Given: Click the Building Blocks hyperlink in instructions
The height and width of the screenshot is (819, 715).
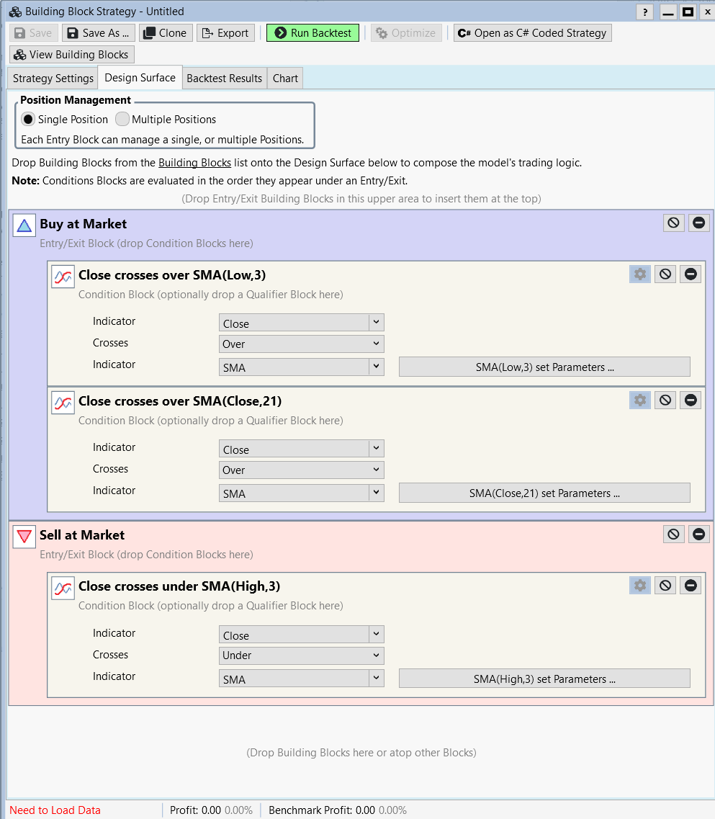Looking at the screenshot, I should 194,163.
